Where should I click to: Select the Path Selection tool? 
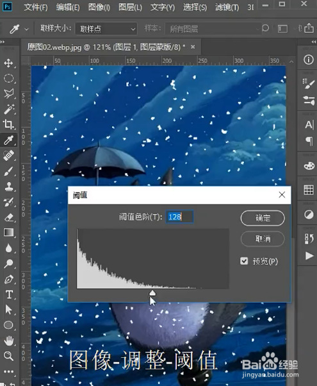(x=8, y=310)
